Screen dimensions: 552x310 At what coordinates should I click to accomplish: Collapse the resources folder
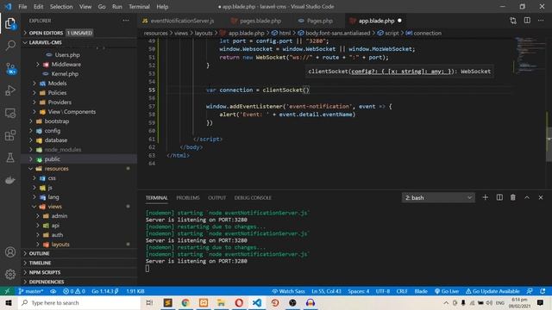point(79,169)
